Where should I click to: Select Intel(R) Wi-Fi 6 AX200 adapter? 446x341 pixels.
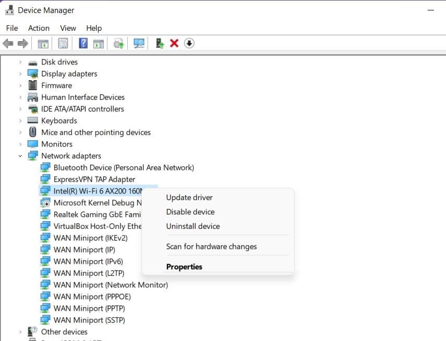click(x=98, y=191)
